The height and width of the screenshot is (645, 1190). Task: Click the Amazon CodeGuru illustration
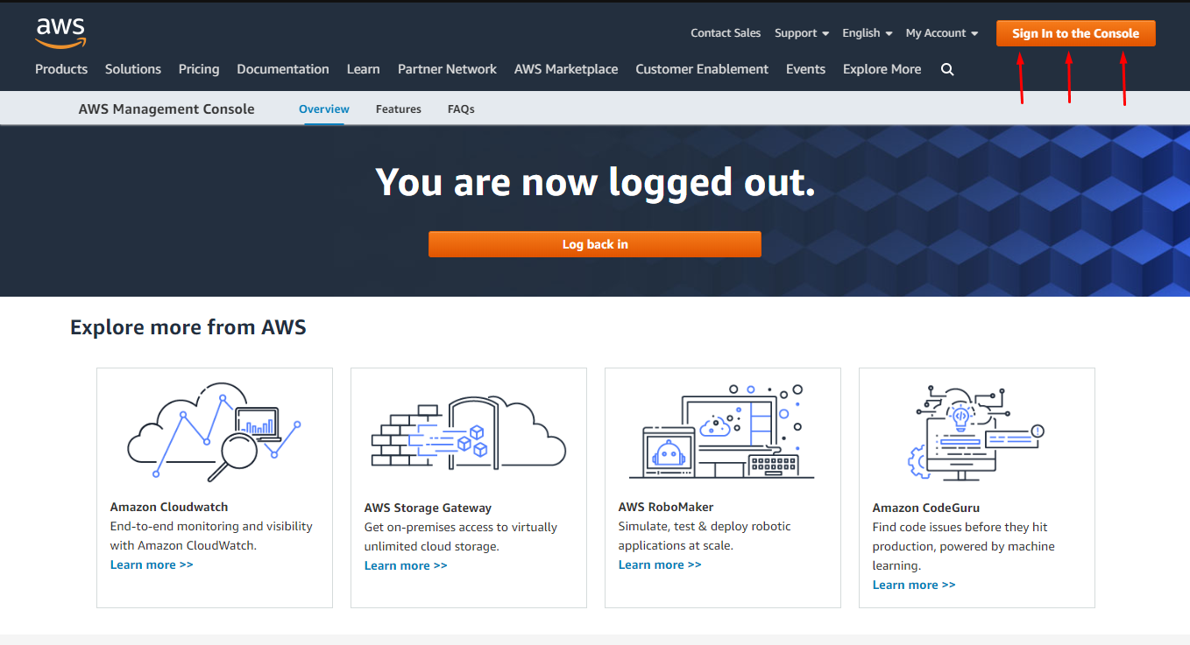pos(976,431)
